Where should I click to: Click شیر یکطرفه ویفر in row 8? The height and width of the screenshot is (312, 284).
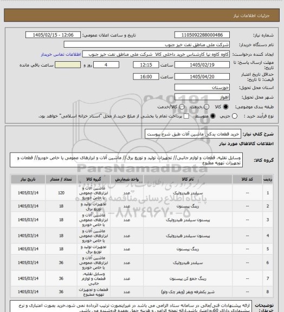click(x=188, y=292)
